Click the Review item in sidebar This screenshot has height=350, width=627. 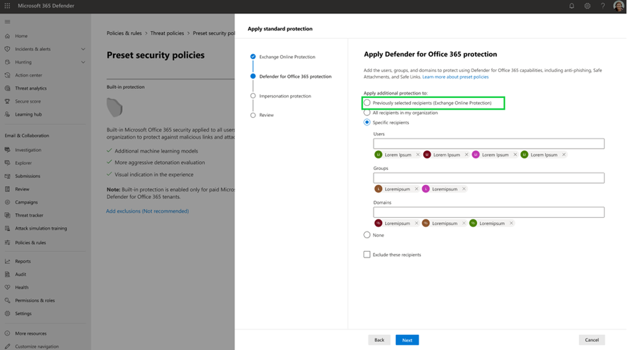[22, 189]
